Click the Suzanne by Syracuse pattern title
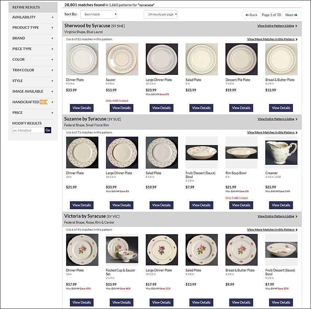Screen dimensions: 311x309 tap(85, 119)
